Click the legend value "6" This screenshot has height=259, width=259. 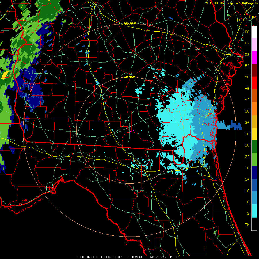point(248,202)
